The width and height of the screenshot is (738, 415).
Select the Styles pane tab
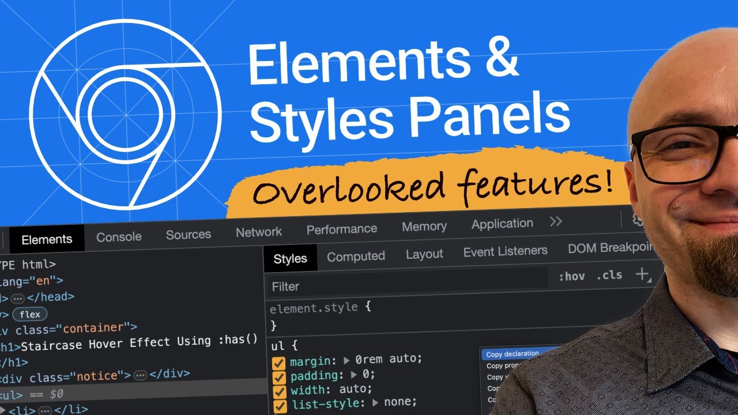290,258
